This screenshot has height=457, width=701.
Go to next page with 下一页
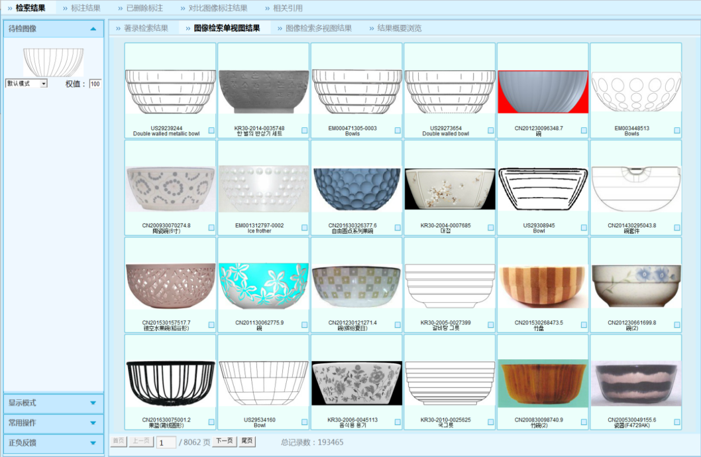point(224,441)
